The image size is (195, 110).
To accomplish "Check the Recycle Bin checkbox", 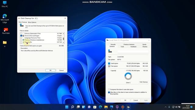I will click(21, 42).
